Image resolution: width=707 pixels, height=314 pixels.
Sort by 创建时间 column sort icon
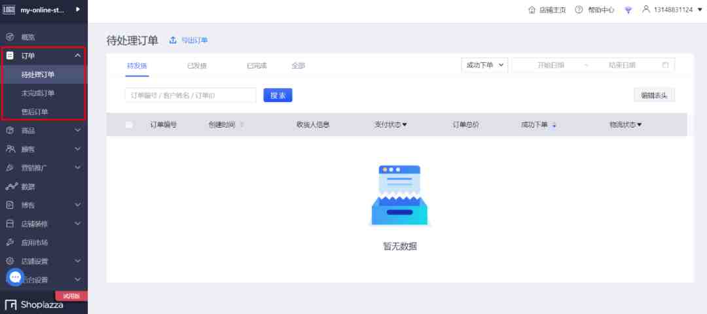coord(242,125)
